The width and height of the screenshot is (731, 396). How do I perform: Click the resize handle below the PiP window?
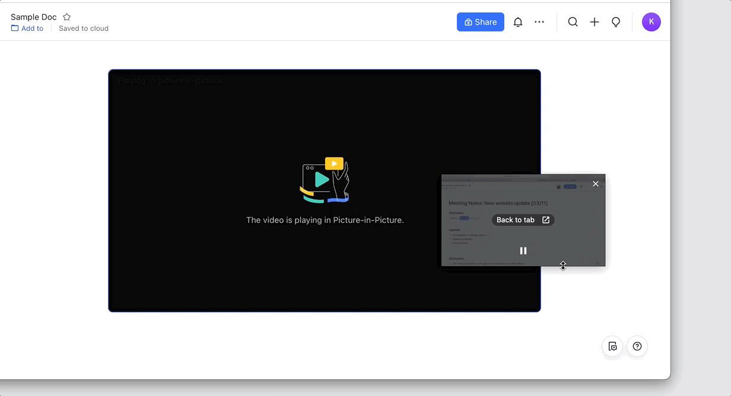pos(562,266)
